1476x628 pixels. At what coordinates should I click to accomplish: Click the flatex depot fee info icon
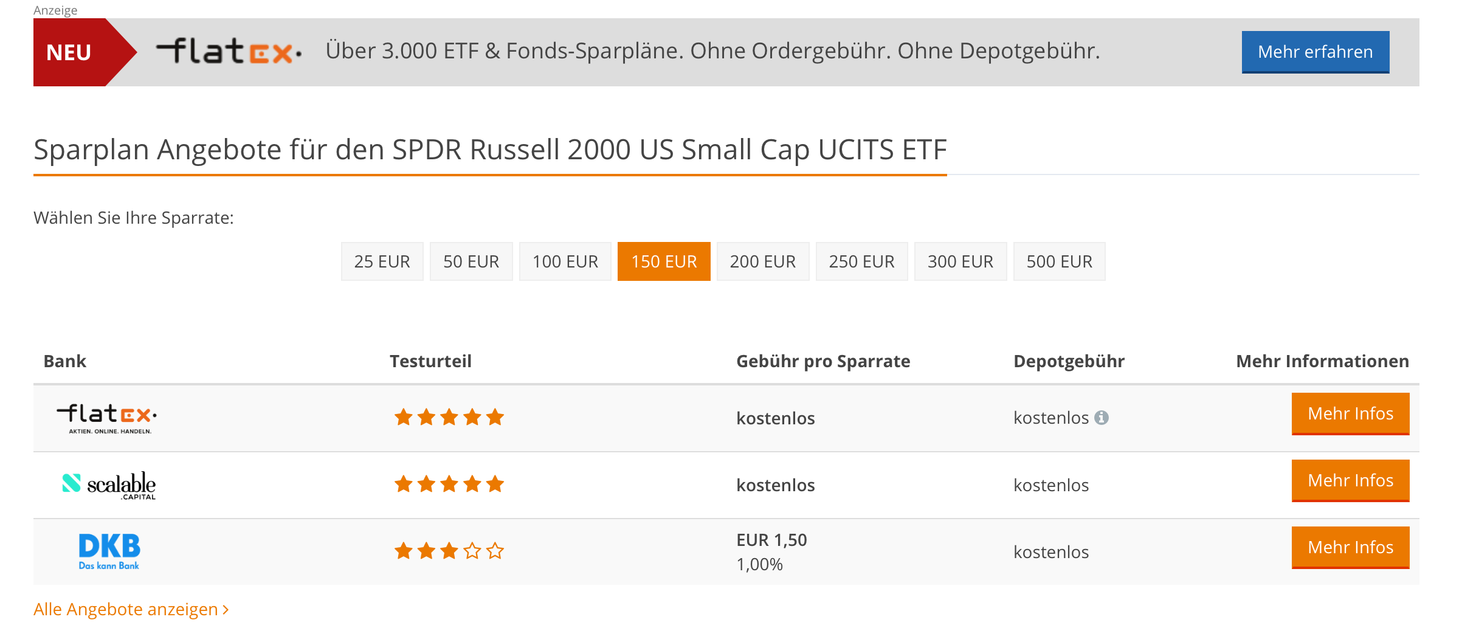pos(1101,418)
